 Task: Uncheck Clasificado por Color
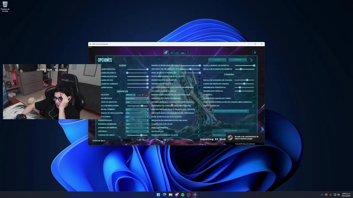[199, 124]
